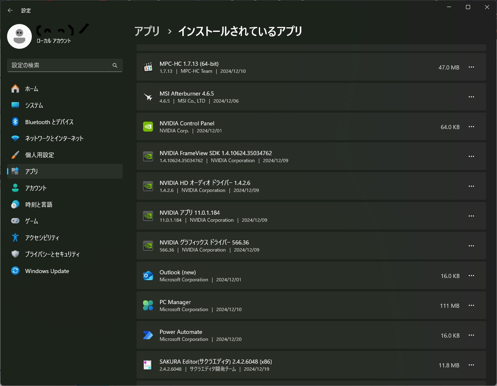Click the アプリ breadcrumb link
497x386 pixels.
click(147, 31)
